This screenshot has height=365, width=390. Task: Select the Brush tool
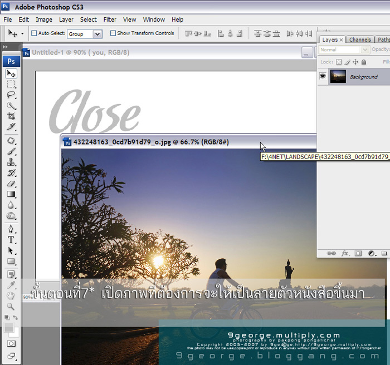coord(11,151)
